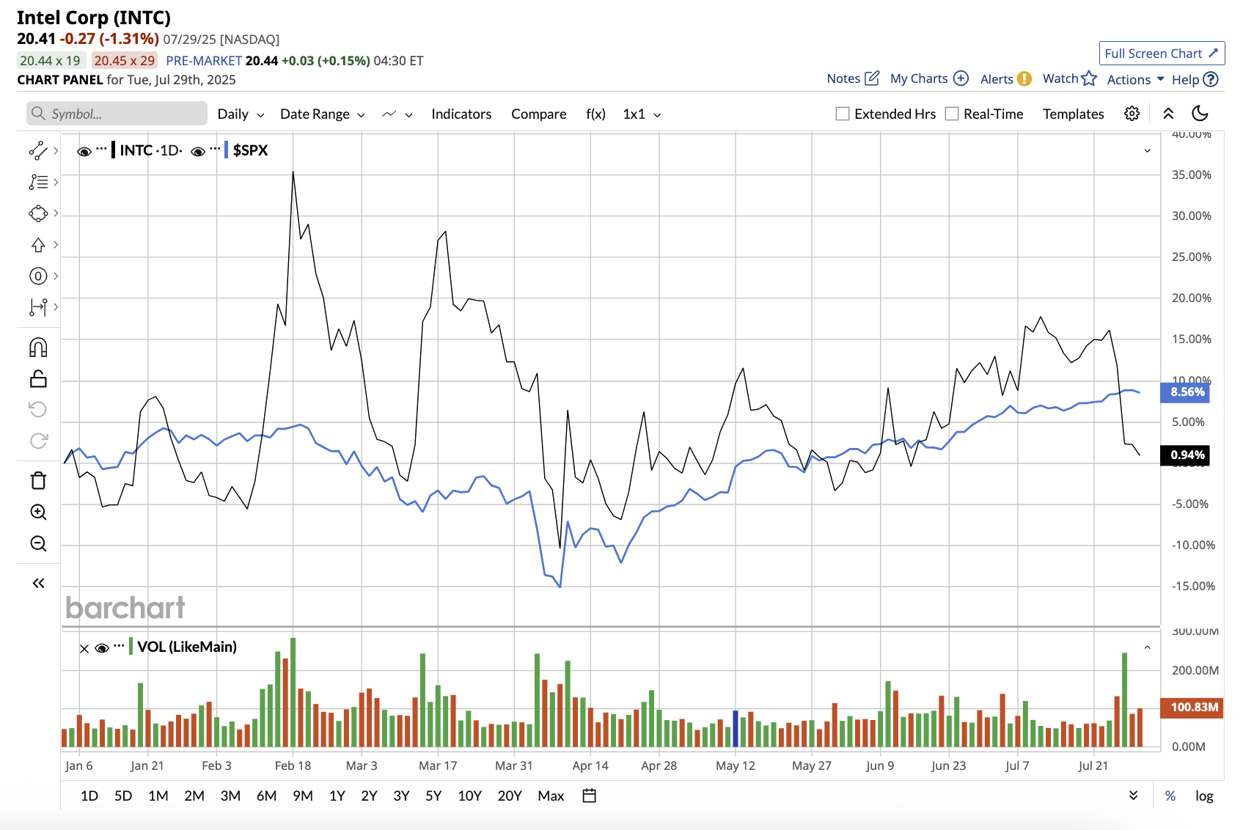Viewport: 1254px width, 830px height.
Task: Click the VOL green color marker
Action: [131, 647]
